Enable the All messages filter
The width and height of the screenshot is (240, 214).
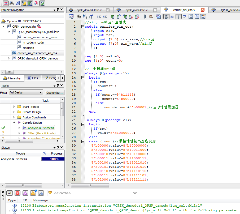tap(9, 193)
